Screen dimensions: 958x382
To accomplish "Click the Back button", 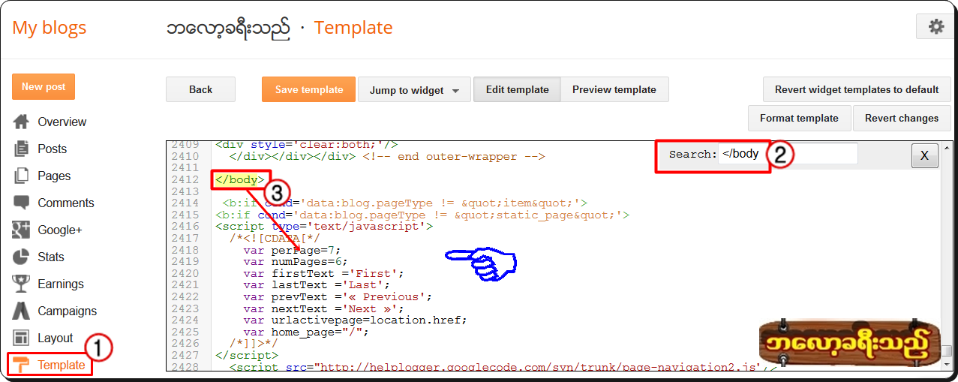I will point(200,89).
